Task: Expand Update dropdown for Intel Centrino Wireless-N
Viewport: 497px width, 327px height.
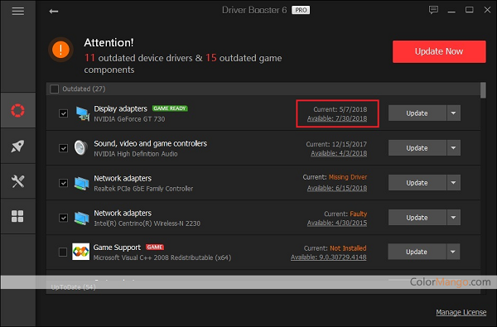Action: coord(454,218)
